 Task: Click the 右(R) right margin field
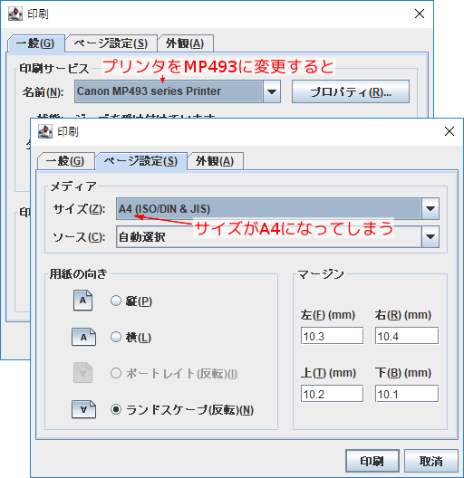(407, 336)
